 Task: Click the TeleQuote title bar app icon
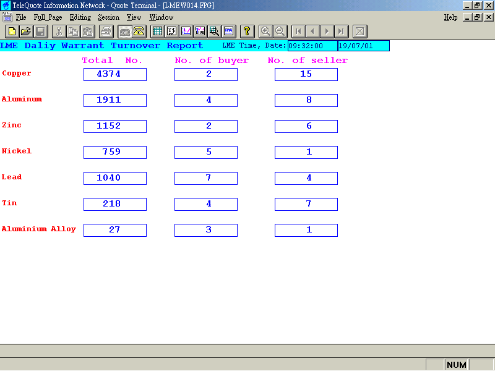6,6
